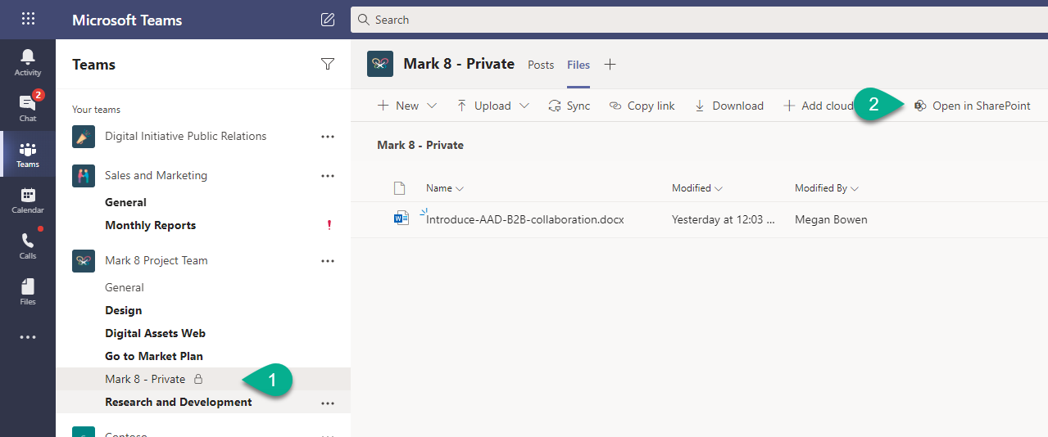The image size is (1048, 437).
Task: Switch to the Posts tab
Action: click(x=541, y=65)
